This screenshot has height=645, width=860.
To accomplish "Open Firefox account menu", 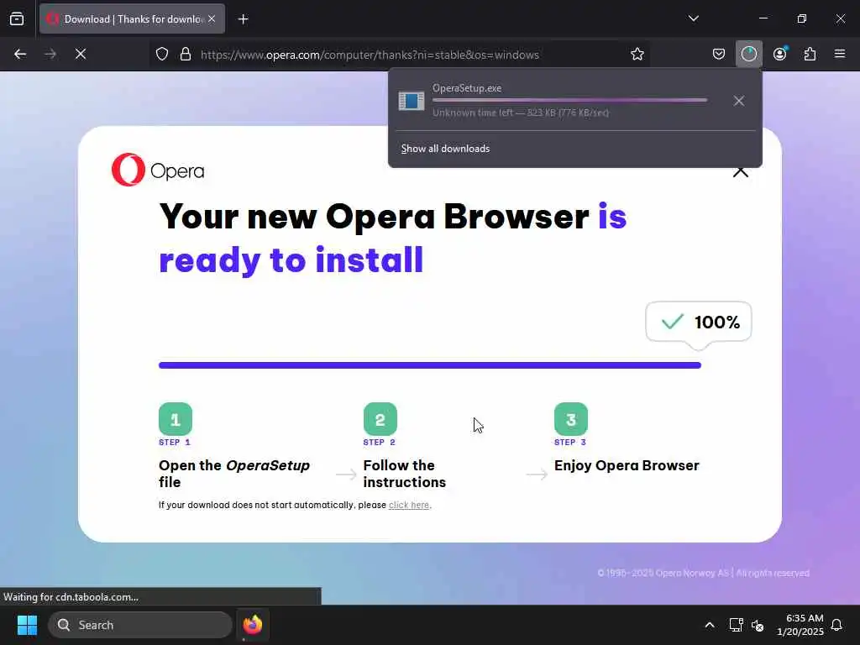I will click(779, 55).
